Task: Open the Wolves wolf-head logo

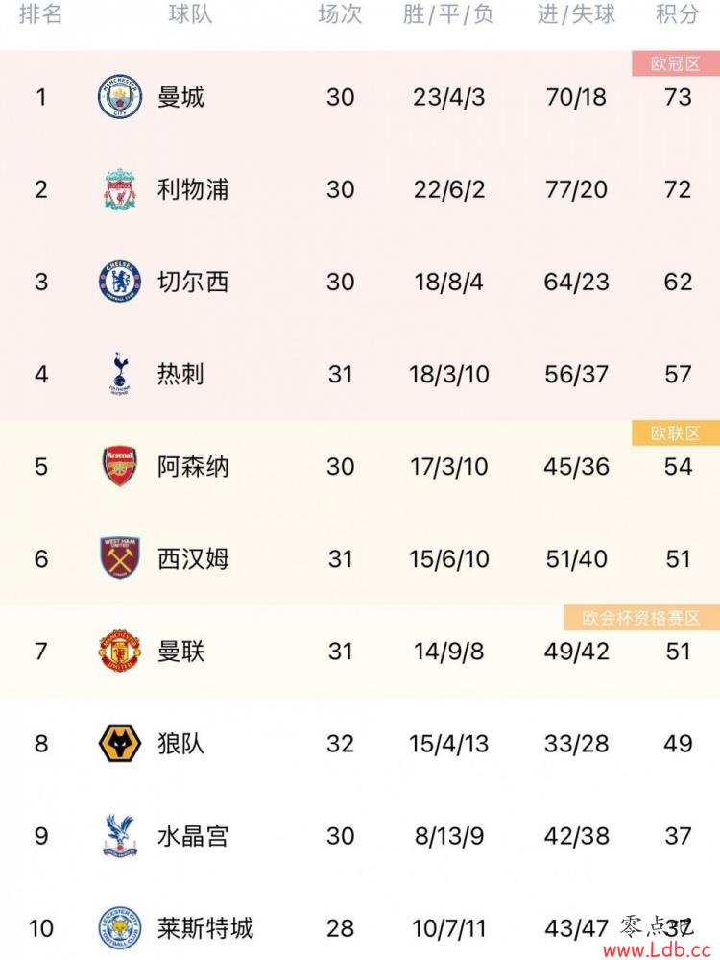Action: 120,743
